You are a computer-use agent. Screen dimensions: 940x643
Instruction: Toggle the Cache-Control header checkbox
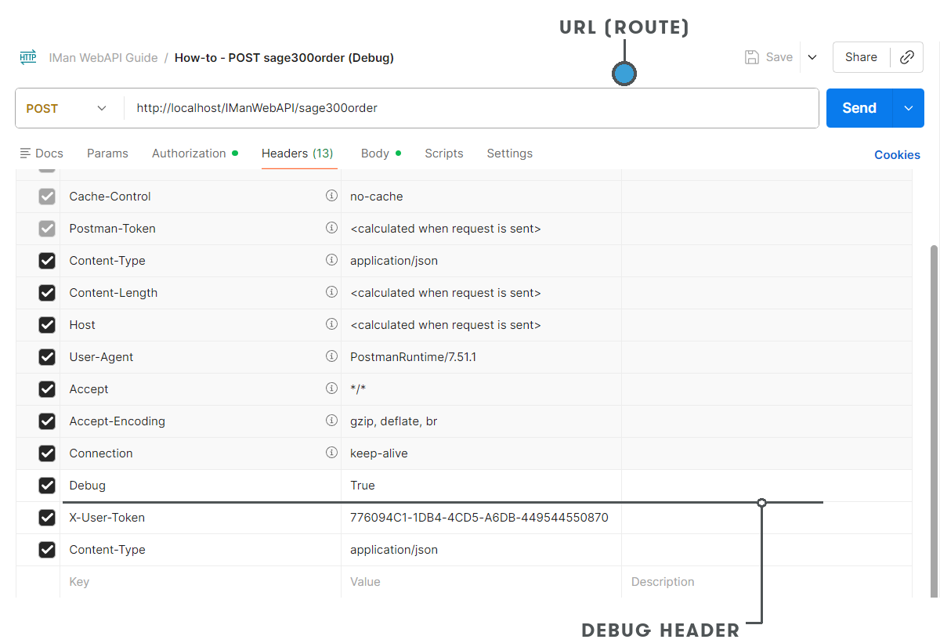[47, 197]
